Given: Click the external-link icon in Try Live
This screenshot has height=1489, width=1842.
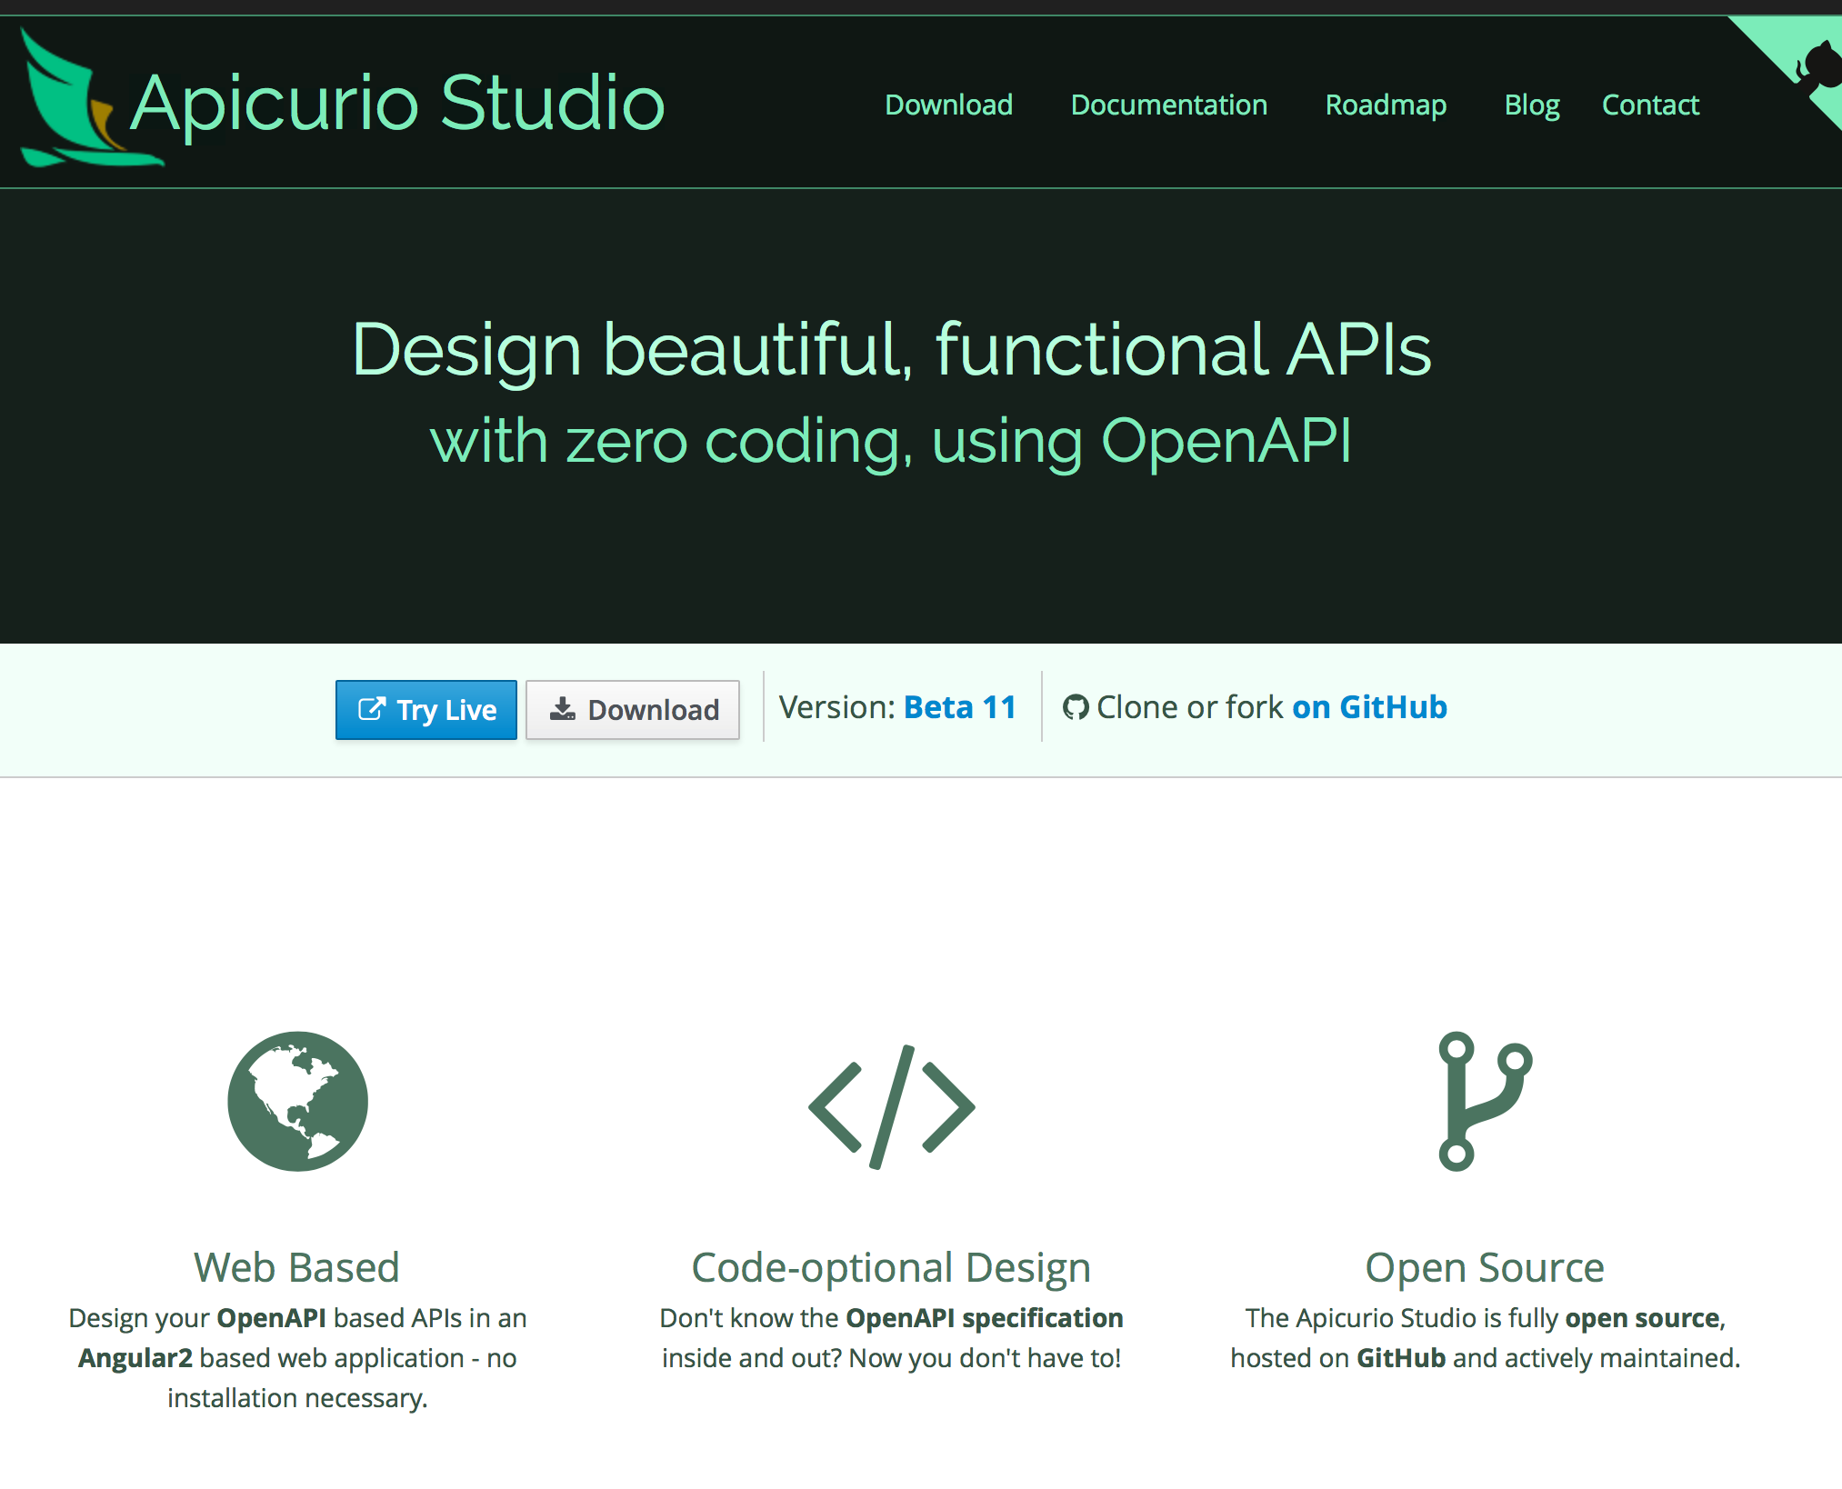Looking at the screenshot, I should pyautogui.click(x=371, y=709).
